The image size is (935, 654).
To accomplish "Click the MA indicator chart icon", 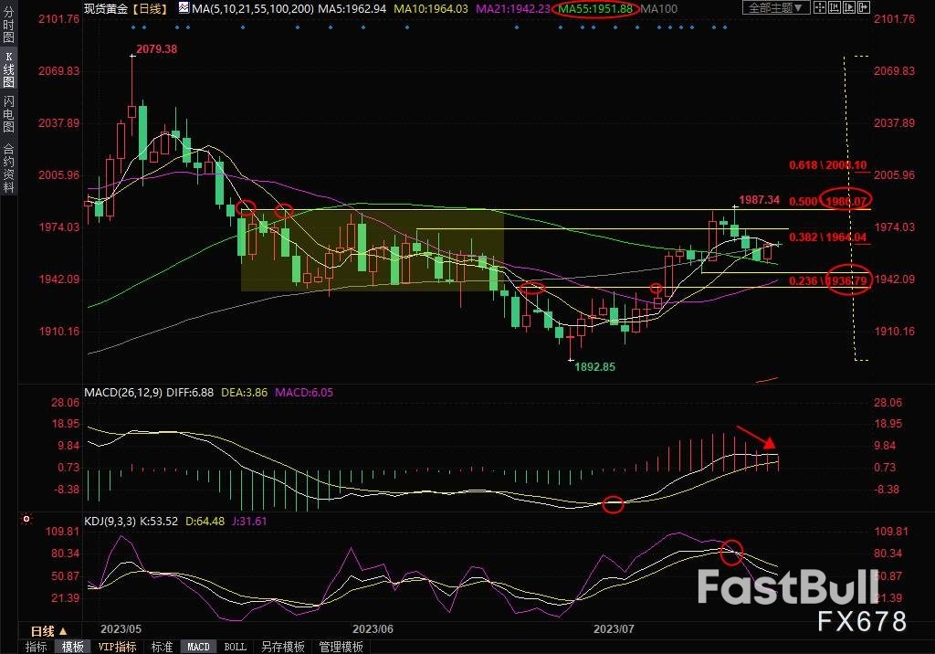I will [184, 9].
